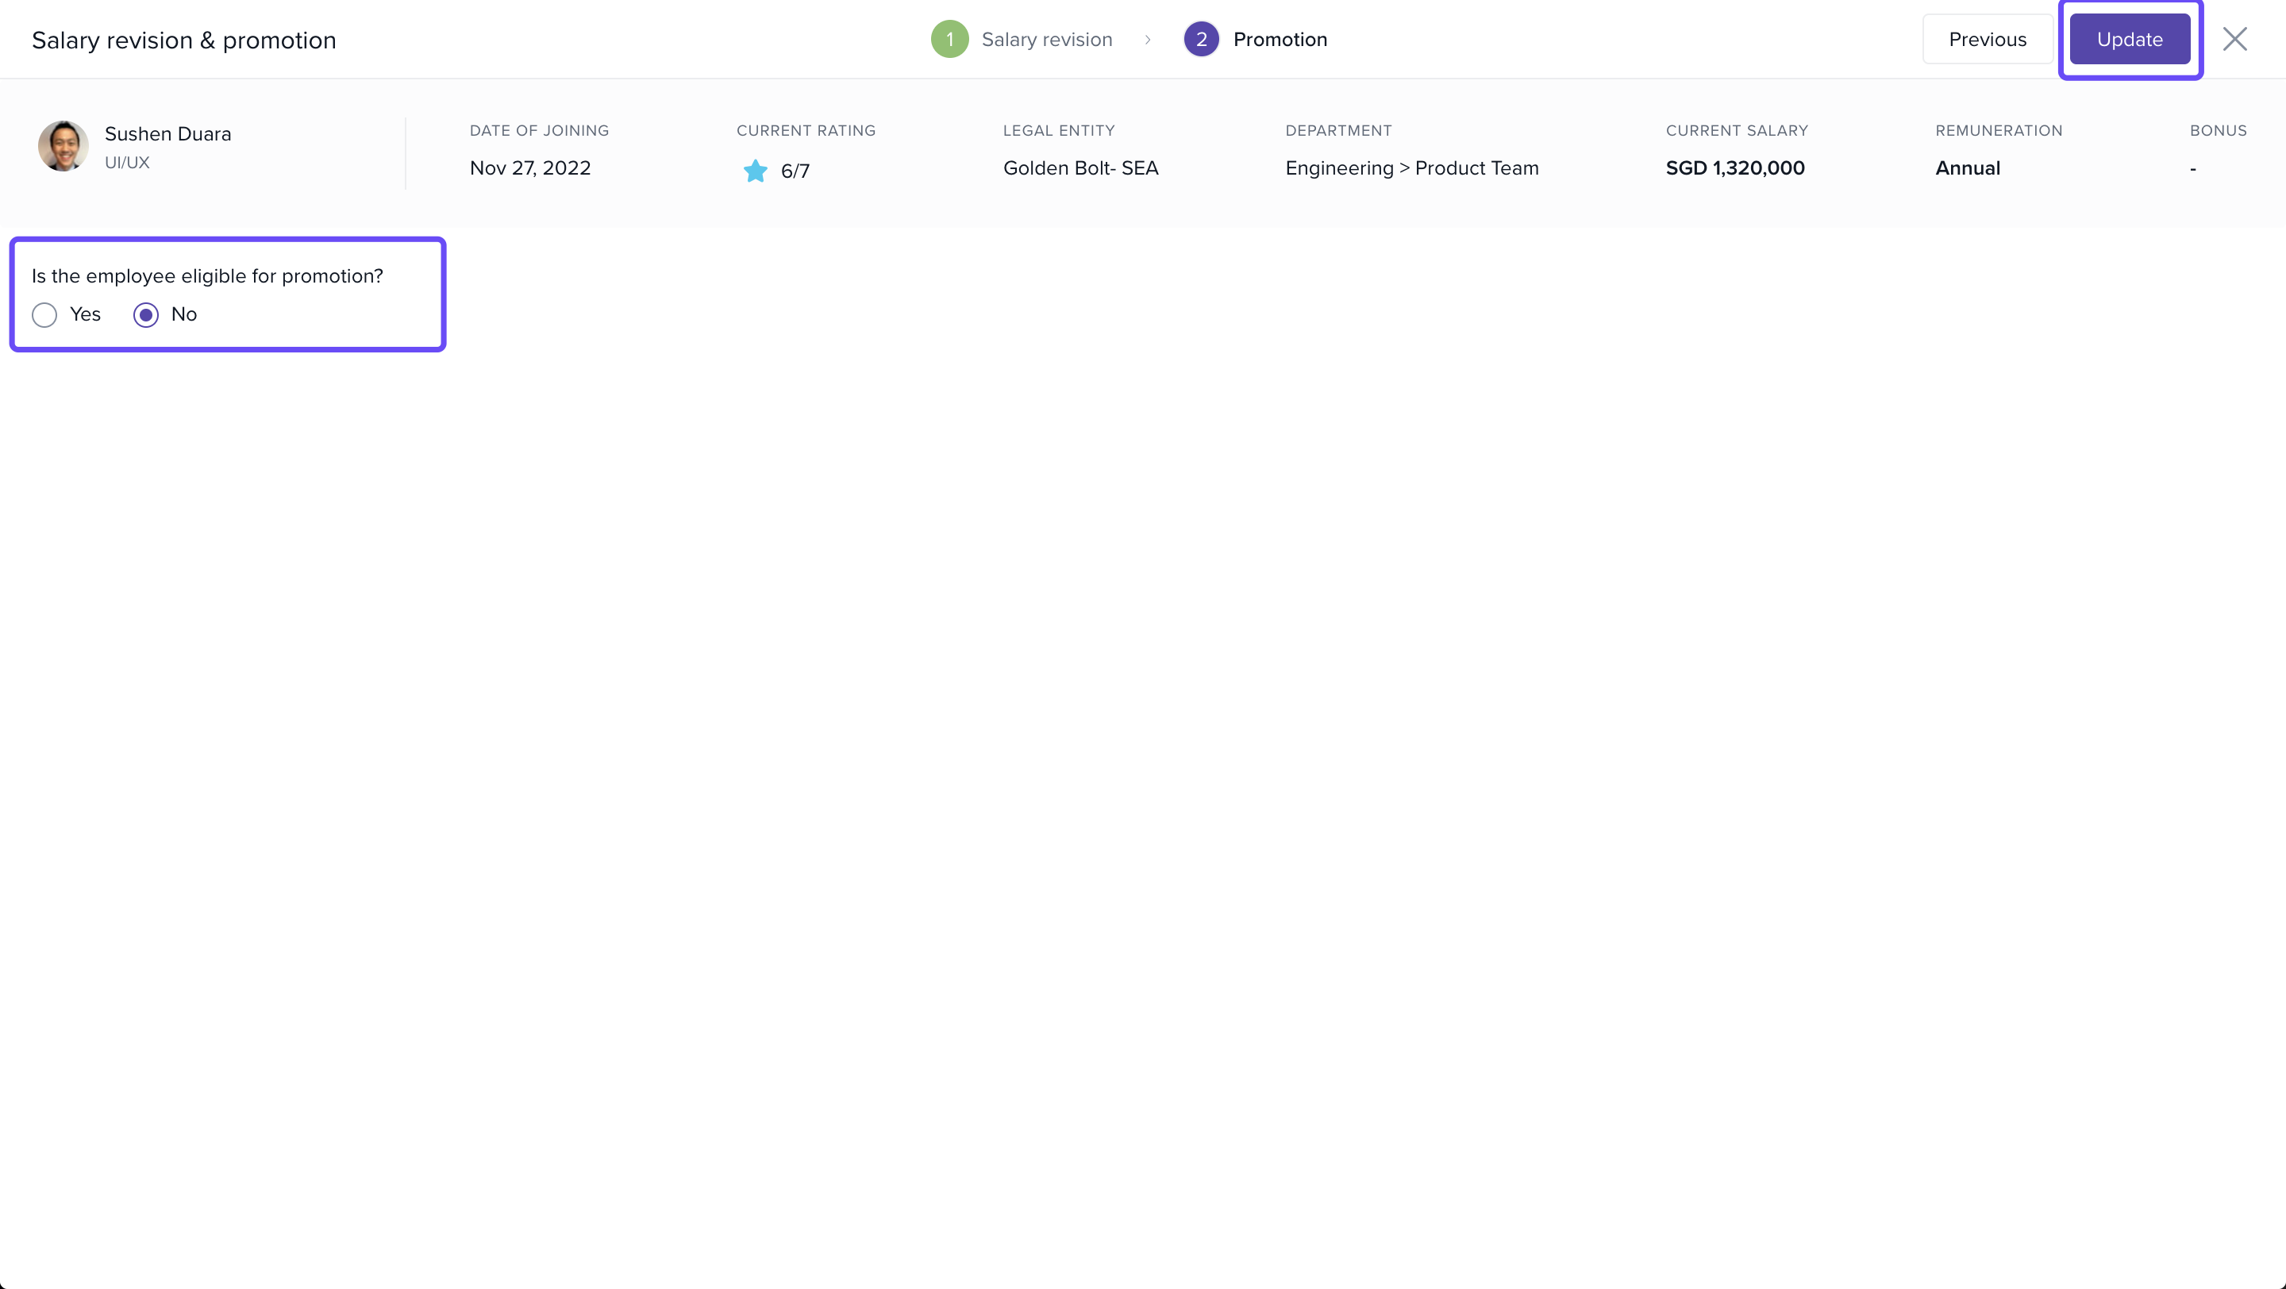Click the chevron between steps

pos(1148,39)
